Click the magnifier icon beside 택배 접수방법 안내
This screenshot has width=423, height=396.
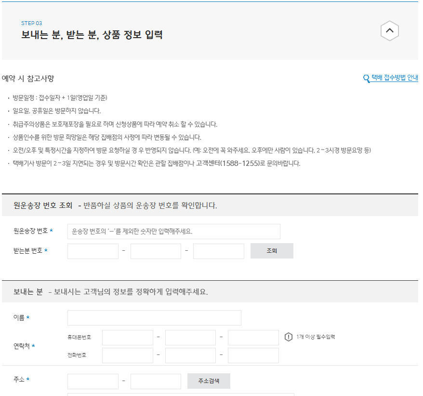tap(366, 78)
